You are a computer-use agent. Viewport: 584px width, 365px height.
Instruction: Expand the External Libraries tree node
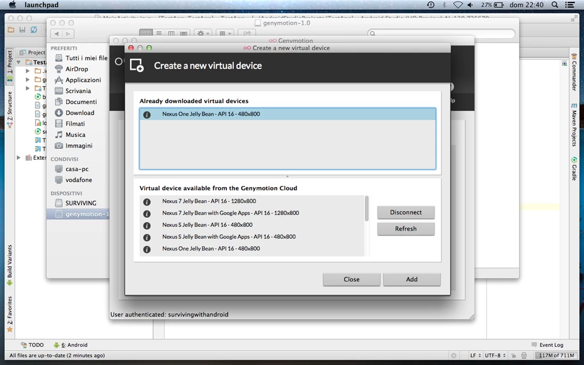[x=19, y=157]
